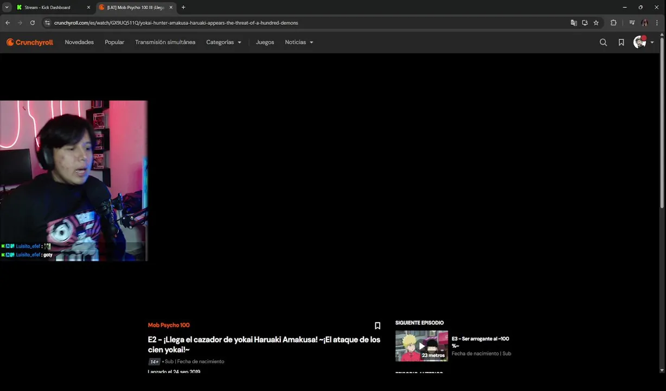Add the episode to watchlist via bookmark icon
The image size is (666, 391).
point(377,326)
